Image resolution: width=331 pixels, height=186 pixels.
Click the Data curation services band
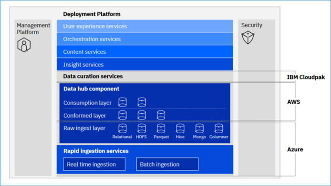pos(145,76)
